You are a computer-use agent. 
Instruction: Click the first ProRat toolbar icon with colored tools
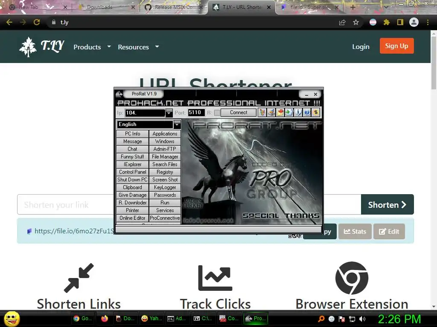(262, 112)
